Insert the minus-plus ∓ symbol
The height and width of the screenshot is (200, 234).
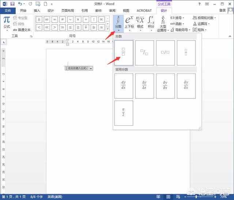coord(86,27)
